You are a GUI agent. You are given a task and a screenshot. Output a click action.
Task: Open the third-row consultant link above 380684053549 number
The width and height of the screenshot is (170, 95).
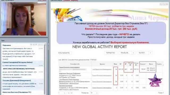69,80
